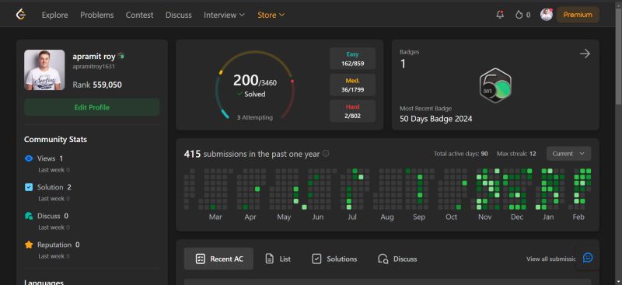Expand the Store dropdown
Image resolution: width=622 pixels, height=285 pixels.
tap(271, 15)
